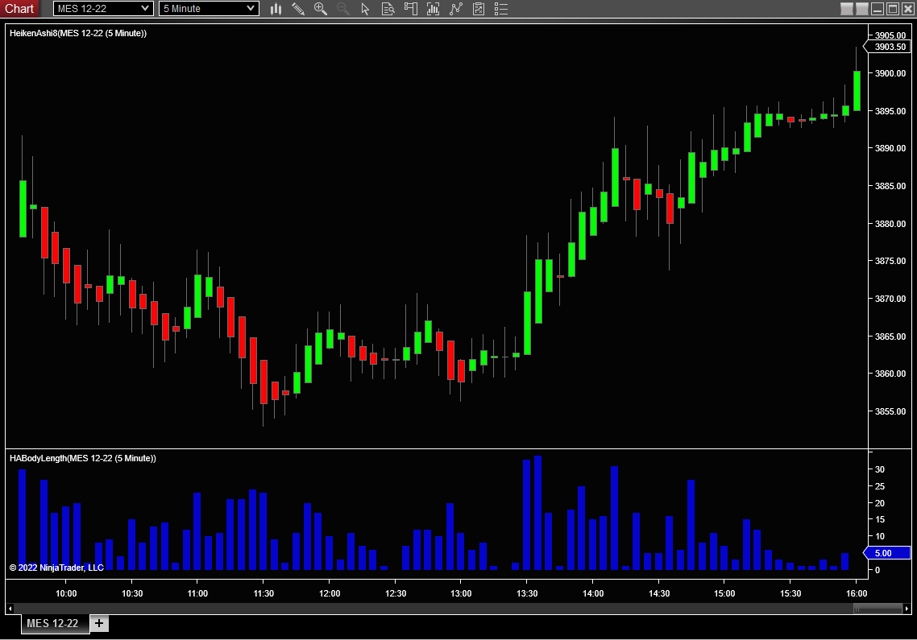
Task: Click the 3875.00 price axis label
Action: pyautogui.click(x=890, y=262)
